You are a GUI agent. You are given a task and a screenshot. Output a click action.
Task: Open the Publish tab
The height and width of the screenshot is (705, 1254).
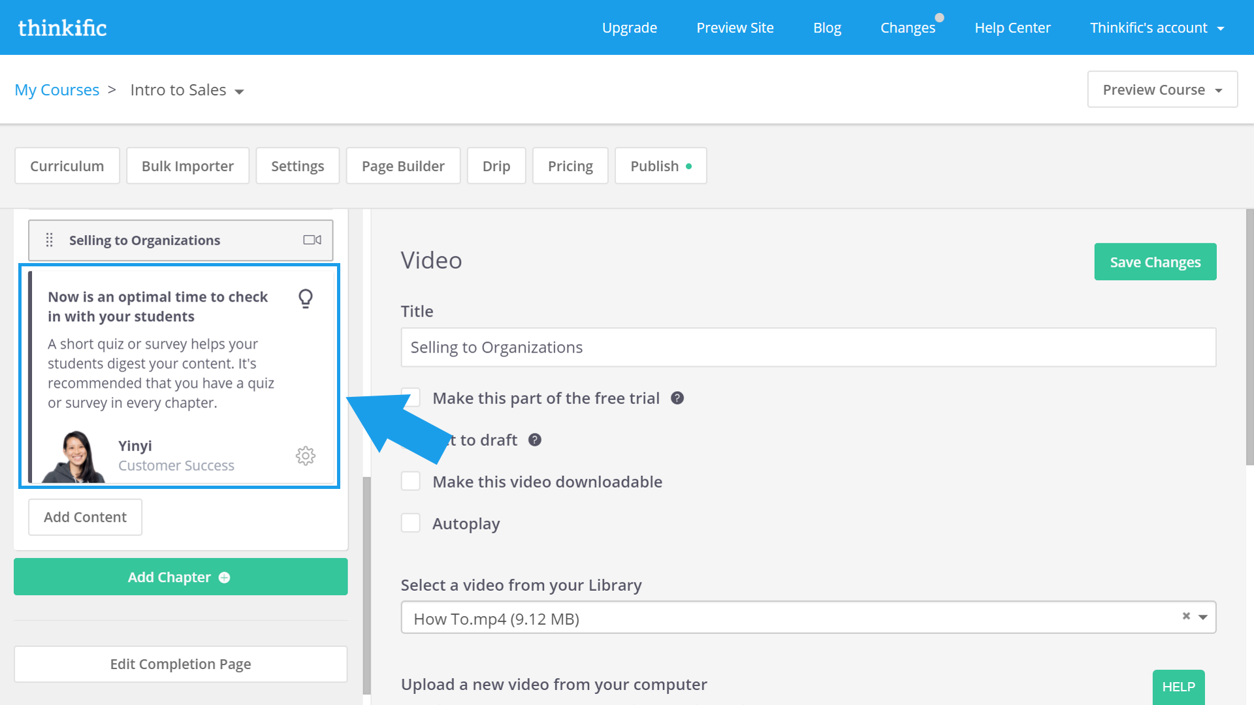coord(660,166)
